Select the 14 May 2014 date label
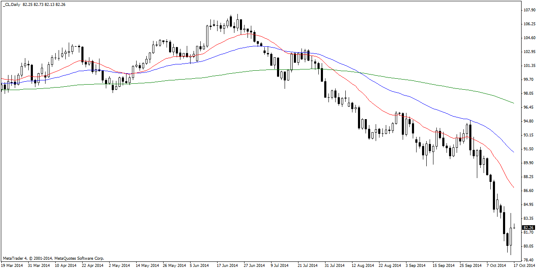The image size is (538, 269). (146, 266)
